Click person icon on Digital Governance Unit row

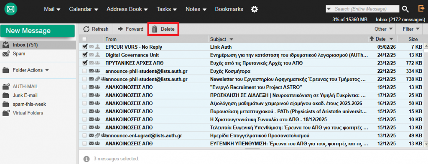click(x=97, y=55)
